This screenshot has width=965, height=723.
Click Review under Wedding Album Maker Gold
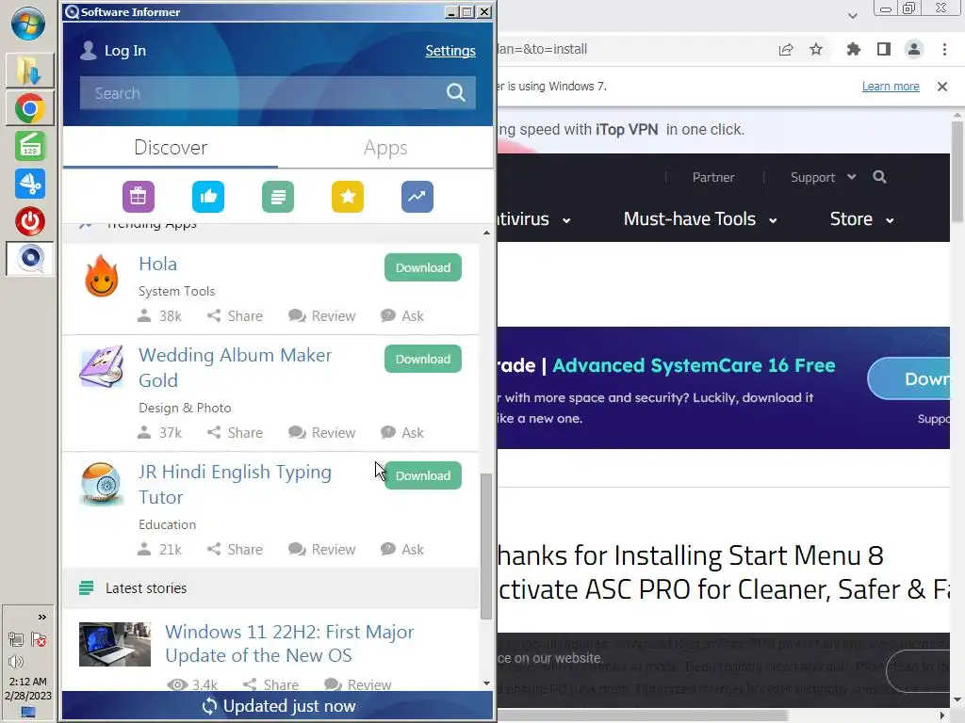click(x=322, y=433)
